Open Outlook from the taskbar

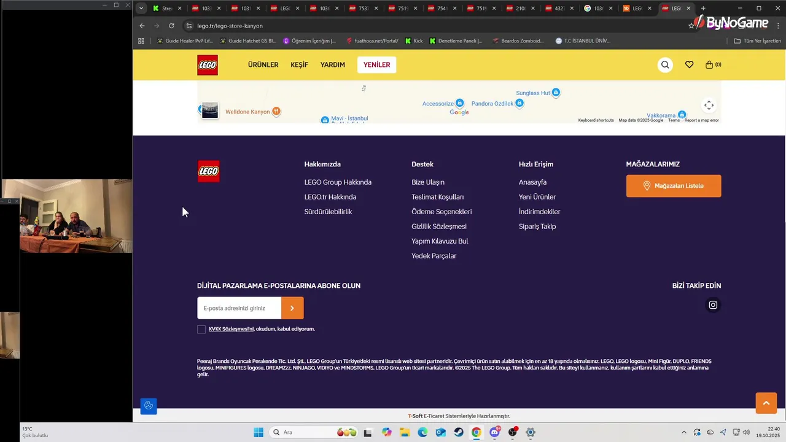440,432
